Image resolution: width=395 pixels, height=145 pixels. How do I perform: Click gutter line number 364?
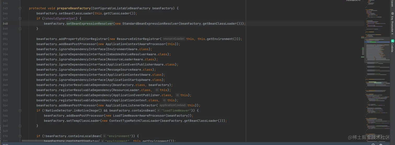click(5, 105)
